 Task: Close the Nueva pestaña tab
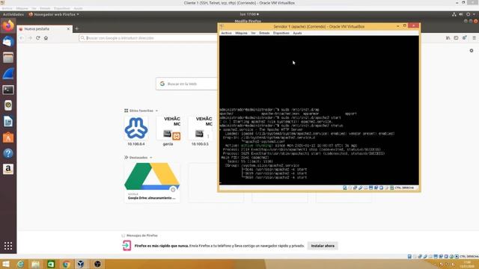(68, 28)
